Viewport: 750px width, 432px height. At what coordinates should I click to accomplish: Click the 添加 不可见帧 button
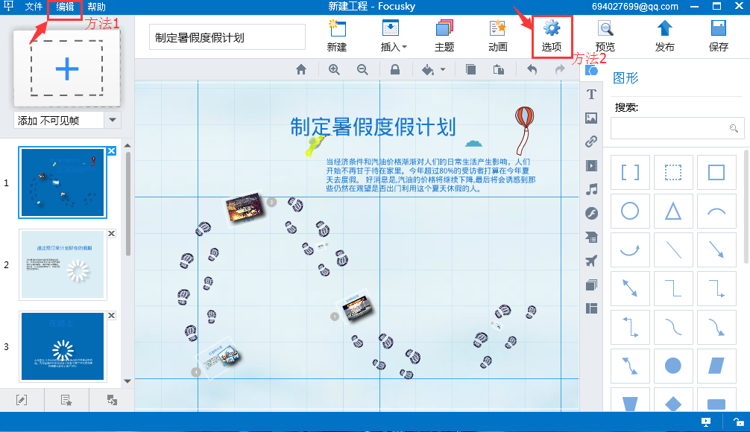click(x=59, y=121)
